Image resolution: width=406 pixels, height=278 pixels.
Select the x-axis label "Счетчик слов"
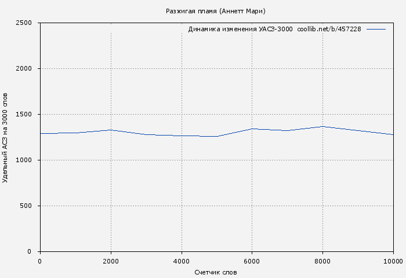[x=216, y=272]
